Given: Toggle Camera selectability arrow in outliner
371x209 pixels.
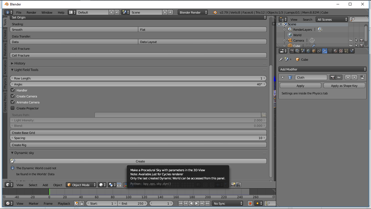Looking at the screenshot, I should click(356, 40).
